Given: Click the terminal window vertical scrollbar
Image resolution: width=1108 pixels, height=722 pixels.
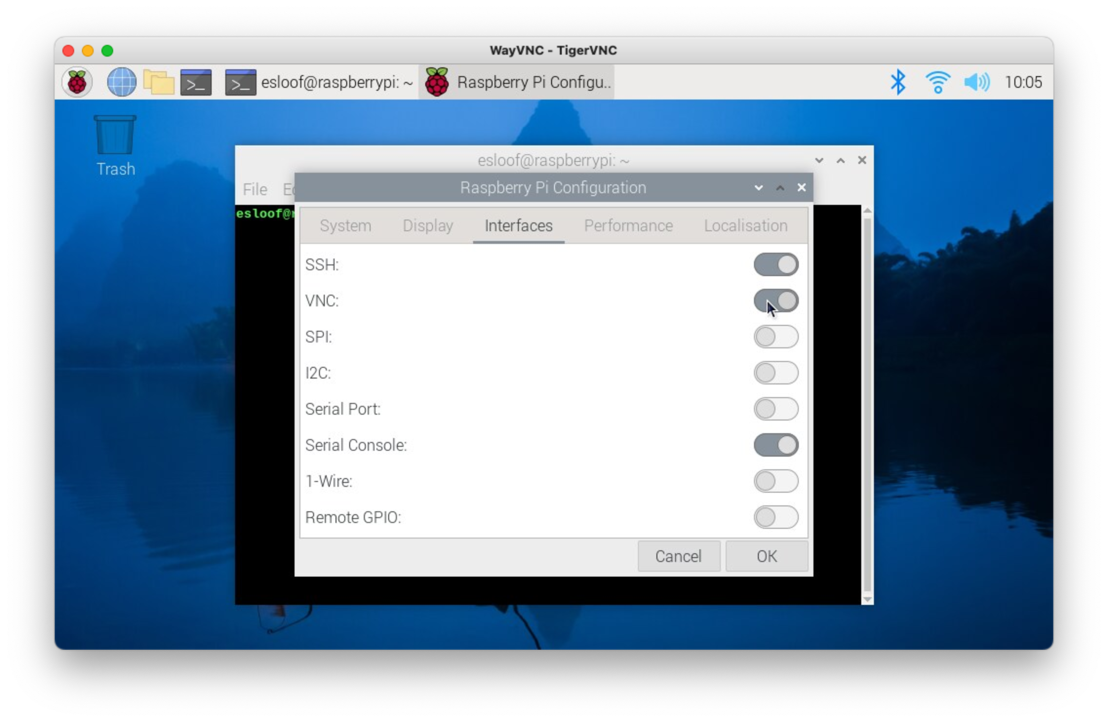Looking at the screenshot, I should (x=867, y=405).
